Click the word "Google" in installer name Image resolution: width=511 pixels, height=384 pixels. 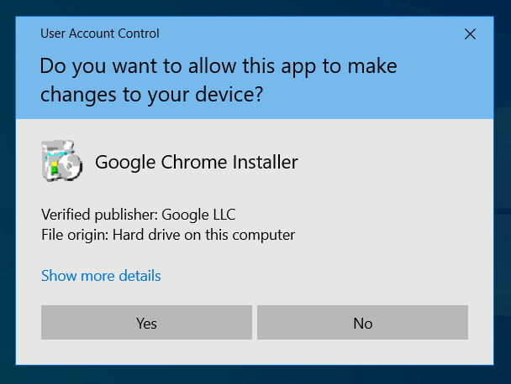[x=123, y=162]
